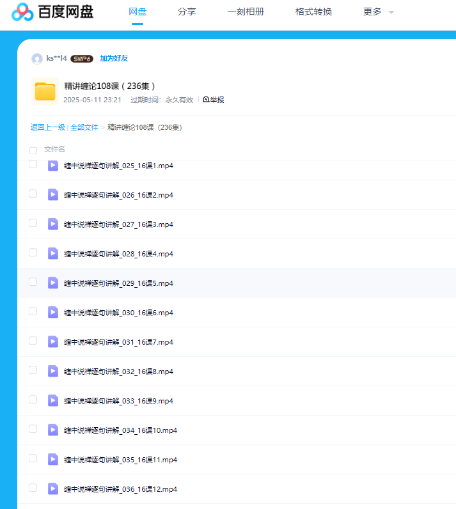The image size is (456, 509).
Task: Open the file 缠中说禅逐句讲解_029_16课5.mp4
Action: (x=118, y=283)
